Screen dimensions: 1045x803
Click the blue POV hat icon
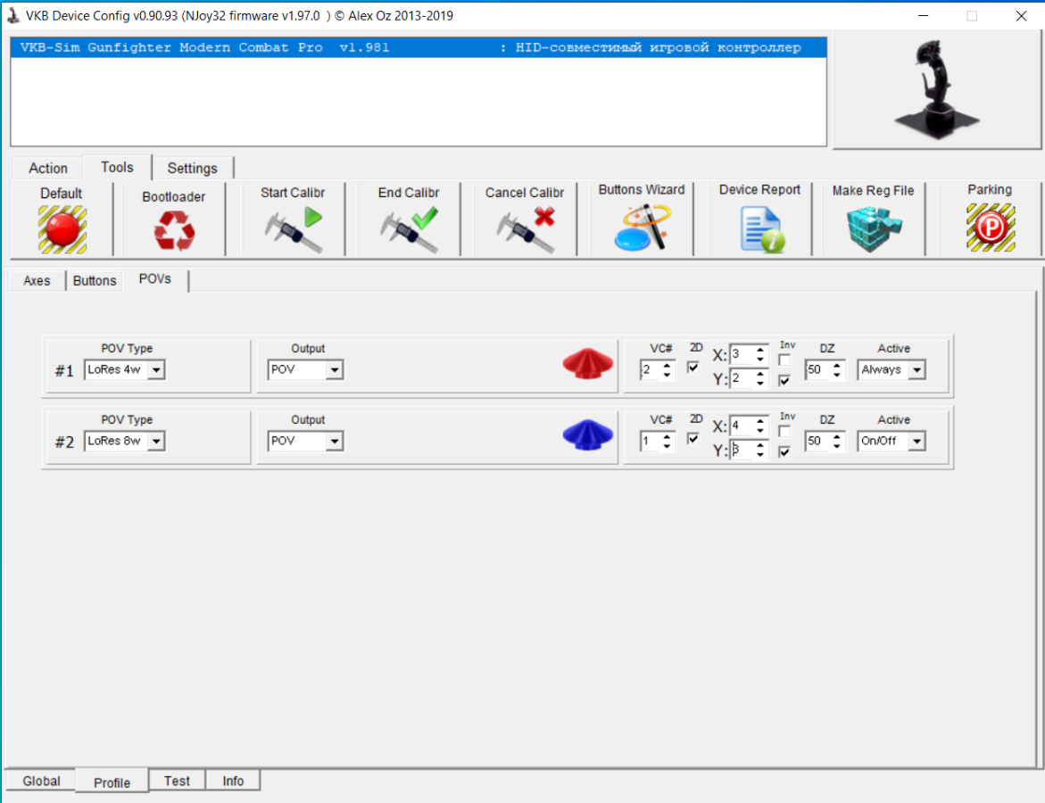(x=588, y=435)
